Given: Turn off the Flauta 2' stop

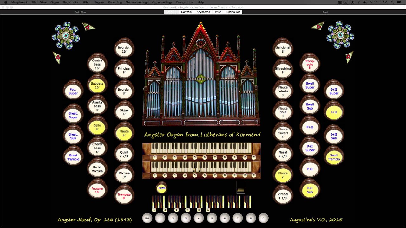Looking at the screenshot, I should coord(283,175).
